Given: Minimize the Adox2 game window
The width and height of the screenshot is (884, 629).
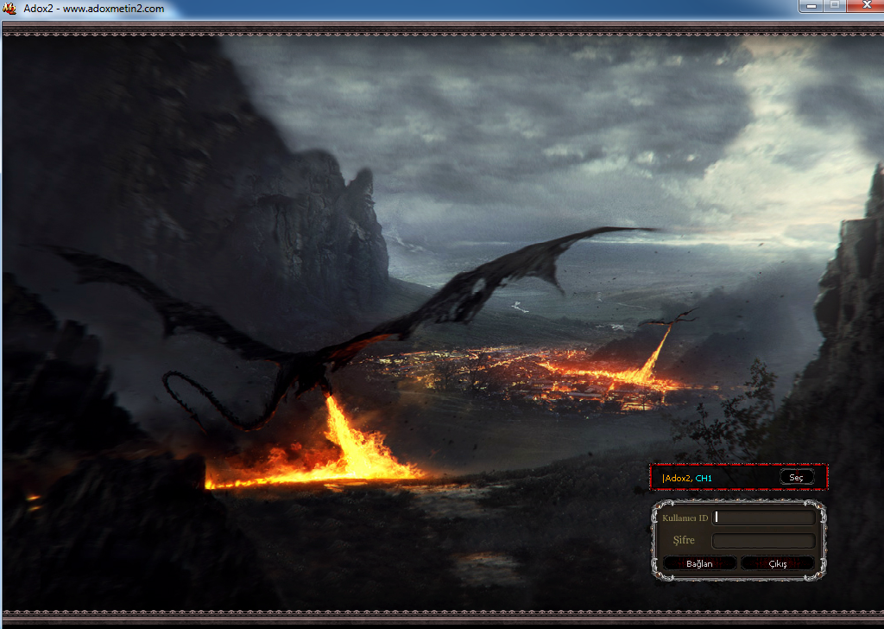Looking at the screenshot, I should [811, 6].
